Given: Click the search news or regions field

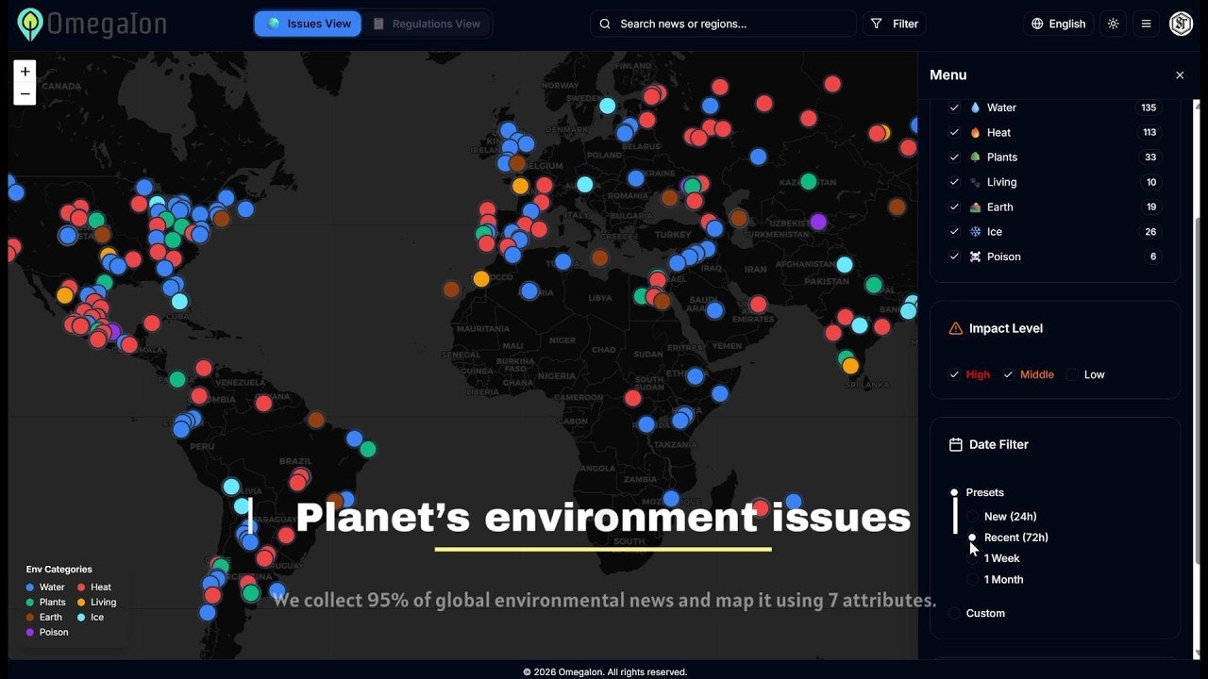Looking at the screenshot, I should pos(723,24).
